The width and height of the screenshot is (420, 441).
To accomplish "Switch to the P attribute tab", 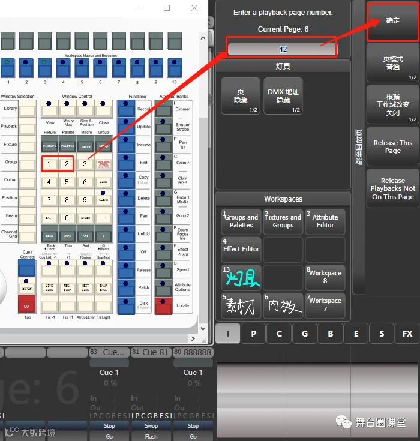I will (253, 334).
